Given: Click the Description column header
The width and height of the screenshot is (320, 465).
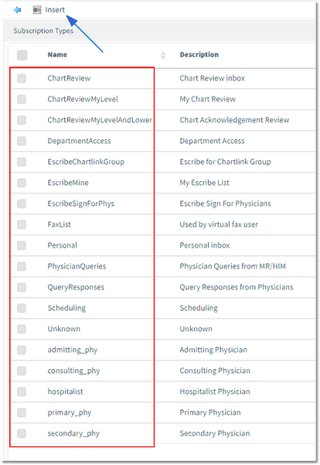Looking at the screenshot, I should (199, 55).
